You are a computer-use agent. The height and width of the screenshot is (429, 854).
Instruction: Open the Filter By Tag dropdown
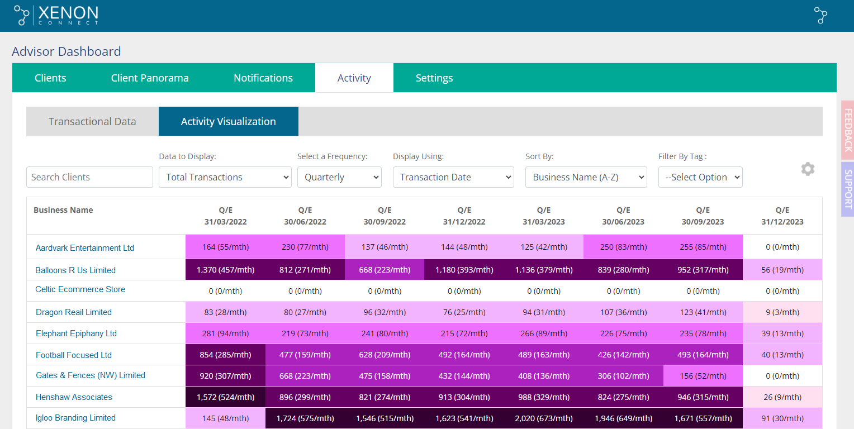tap(700, 177)
